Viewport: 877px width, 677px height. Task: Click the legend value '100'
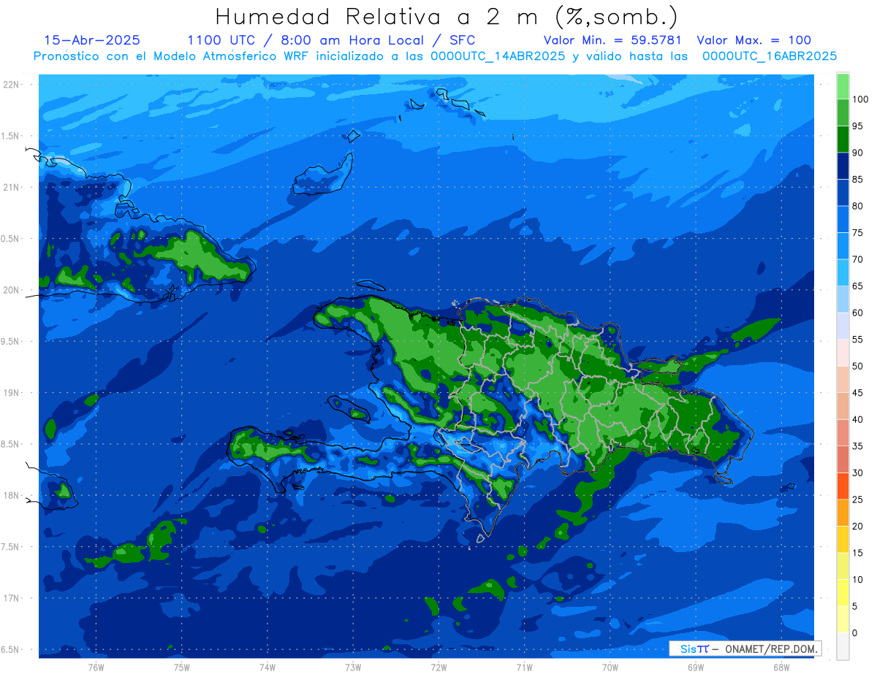click(x=859, y=100)
